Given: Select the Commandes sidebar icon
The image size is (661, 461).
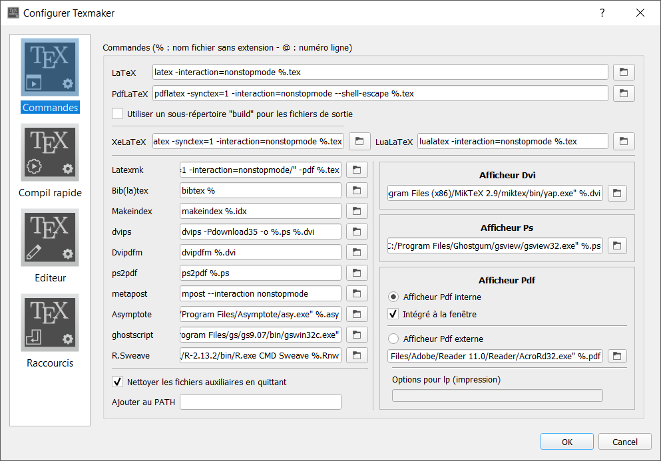Looking at the screenshot, I should point(50,67).
